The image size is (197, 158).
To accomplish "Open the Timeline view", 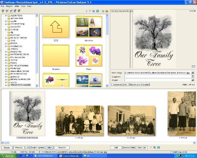I will pyautogui.click(x=62, y=147).
